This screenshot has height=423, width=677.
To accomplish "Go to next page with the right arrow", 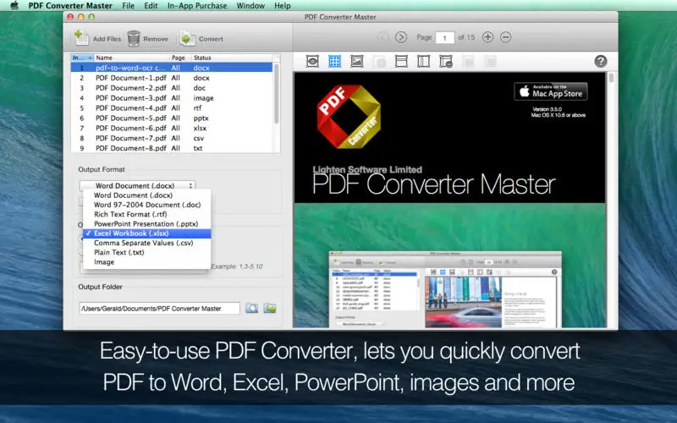I will 401,37.
